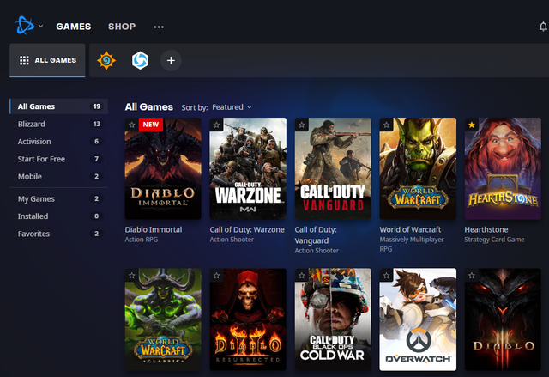
Task: Open the Overwatch cover art
Action: [418, 319]
